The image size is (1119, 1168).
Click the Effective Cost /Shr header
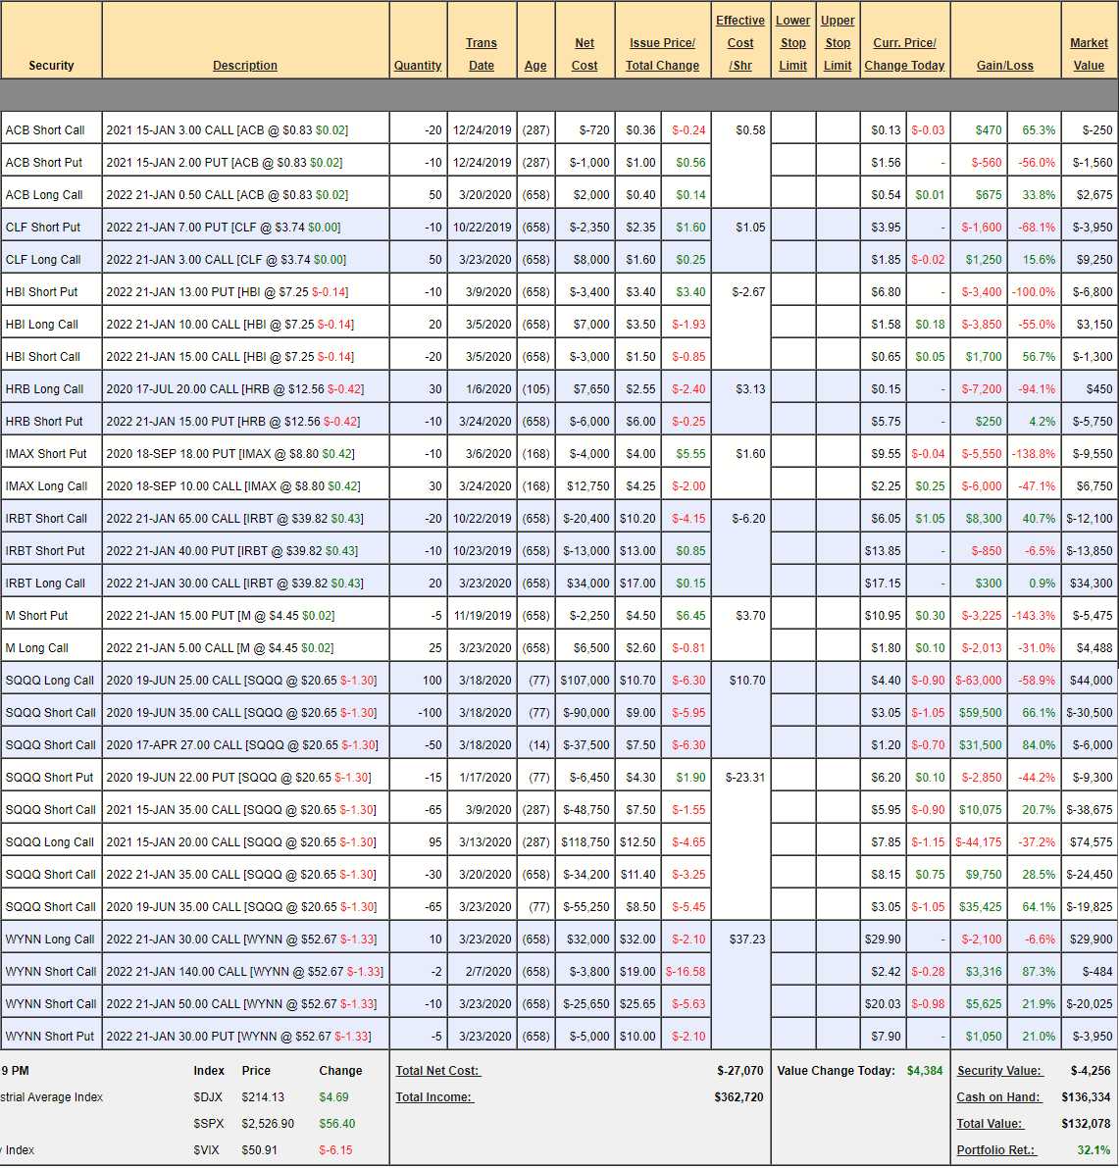pyautogui.click(x=740, y=43)
